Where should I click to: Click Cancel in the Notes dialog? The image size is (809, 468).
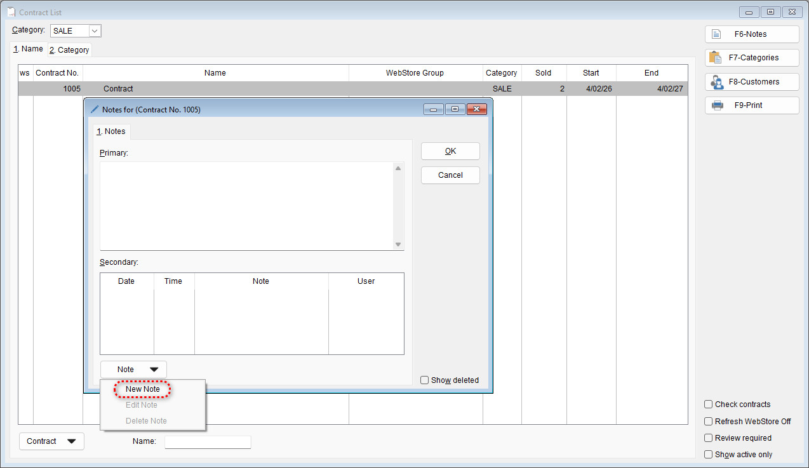point(450,175)
